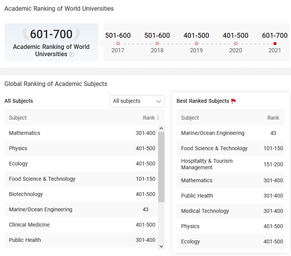Select Biotechnology row in subject list
The width and height of the screenshot is (291, 256).
click(x=26, y=194)
